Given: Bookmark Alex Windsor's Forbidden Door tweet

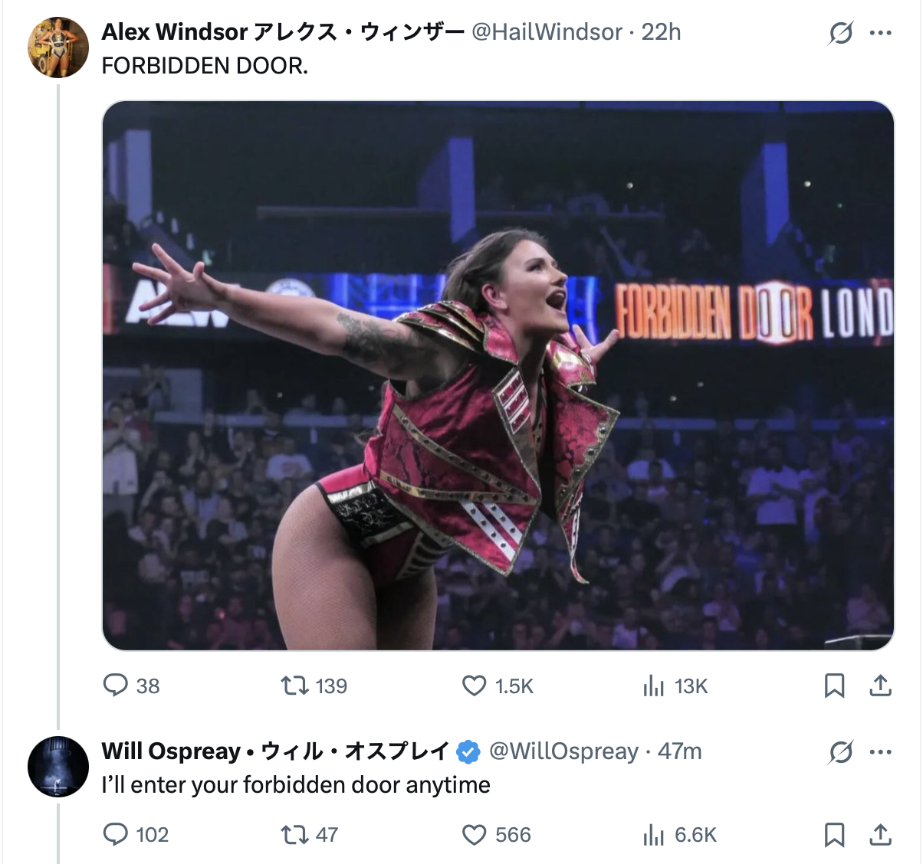Looking at the screenshot, I should 834,686.
